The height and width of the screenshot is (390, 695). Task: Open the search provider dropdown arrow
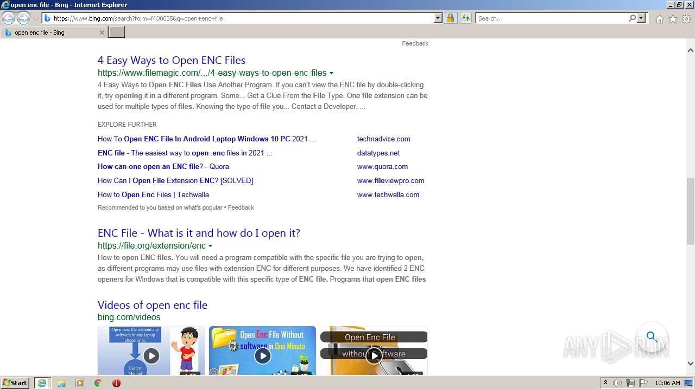coord(641,18)
